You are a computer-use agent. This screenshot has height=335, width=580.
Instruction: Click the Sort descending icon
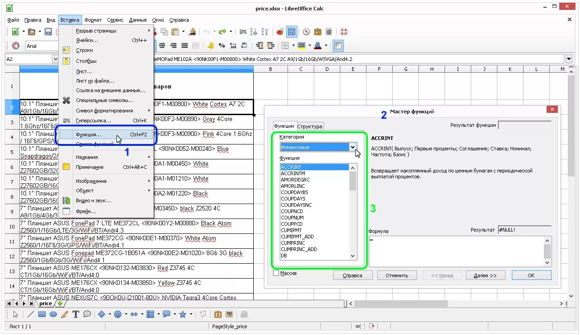265,32
